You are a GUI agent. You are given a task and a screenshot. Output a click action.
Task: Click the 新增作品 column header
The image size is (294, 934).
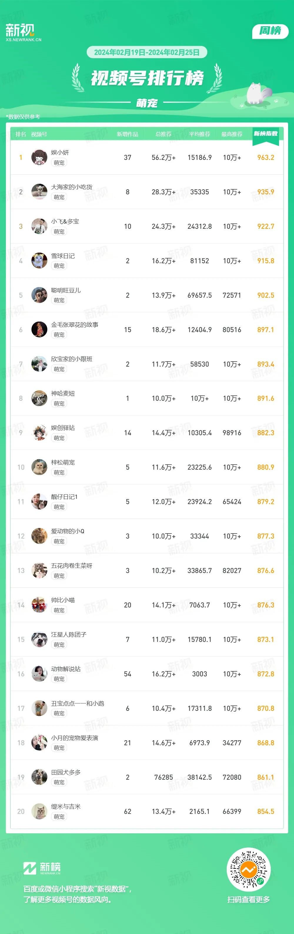(x=127, y=134)
